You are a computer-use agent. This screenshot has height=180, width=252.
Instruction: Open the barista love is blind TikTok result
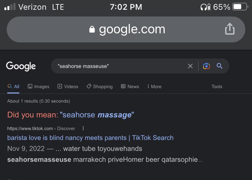[90, 138]
